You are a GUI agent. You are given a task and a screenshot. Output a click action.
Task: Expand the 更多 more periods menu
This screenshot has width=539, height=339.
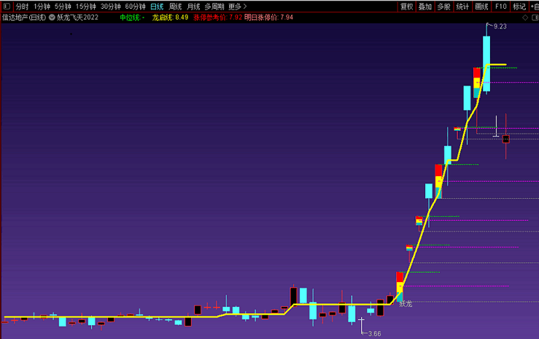(x=238, y=7)
